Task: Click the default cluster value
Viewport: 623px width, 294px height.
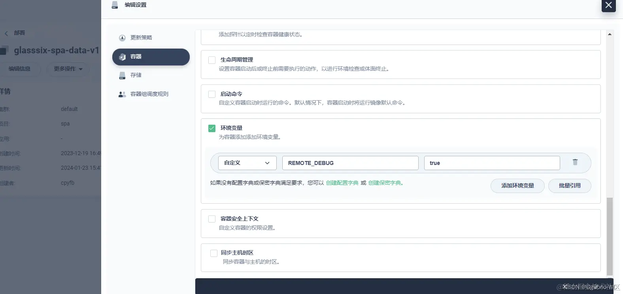Action: pyautogui.click(x=69, y=109)
